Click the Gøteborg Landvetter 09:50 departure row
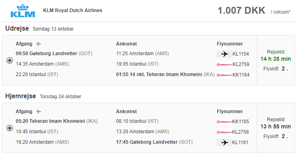This screenshot has height=155, width=297. tap(54, 54)
